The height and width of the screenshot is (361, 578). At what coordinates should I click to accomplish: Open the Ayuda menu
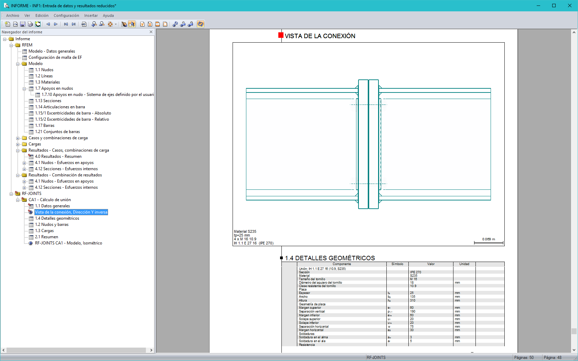click(x=108, y=15)
